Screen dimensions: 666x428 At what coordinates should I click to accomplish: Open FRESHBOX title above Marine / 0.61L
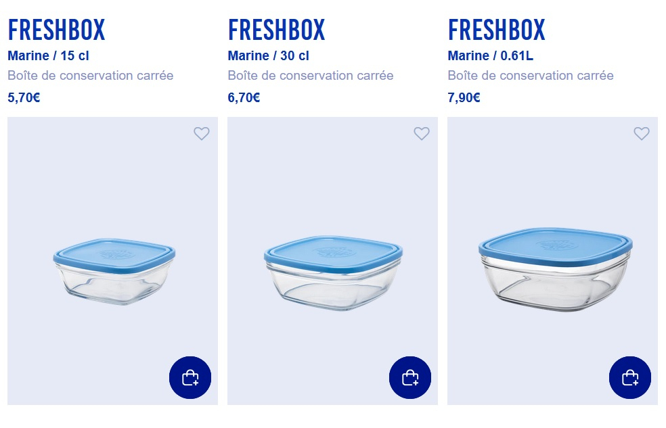[x=496, y=30]
